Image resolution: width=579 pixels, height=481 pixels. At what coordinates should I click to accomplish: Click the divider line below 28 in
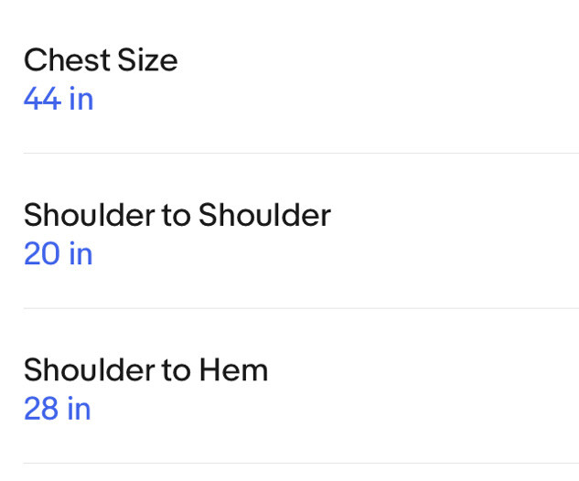[x=301, y=463]
